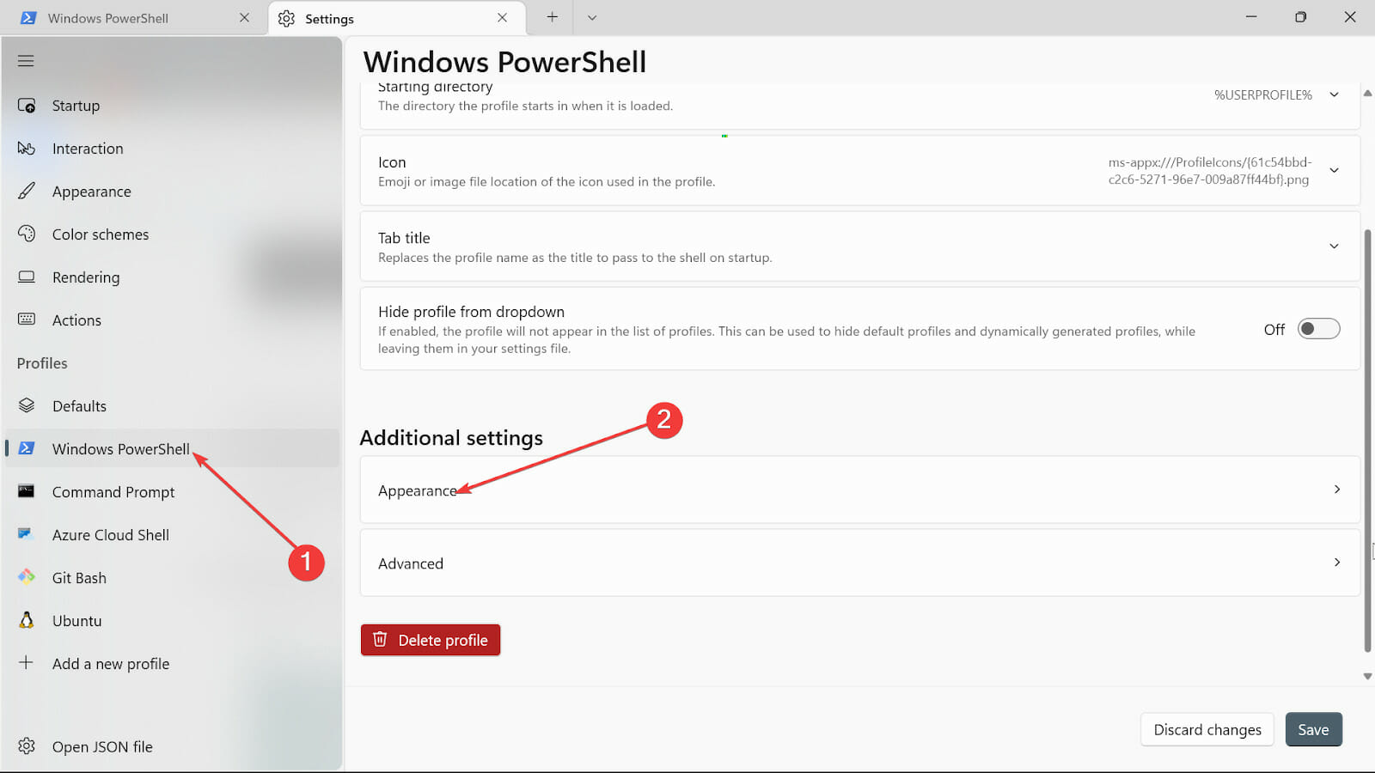Click the scrollbar down arrow
This screenshot has width=1375, height=773.
1367,676
